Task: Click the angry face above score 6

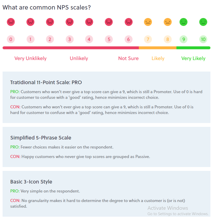Action: pos(128,22)
